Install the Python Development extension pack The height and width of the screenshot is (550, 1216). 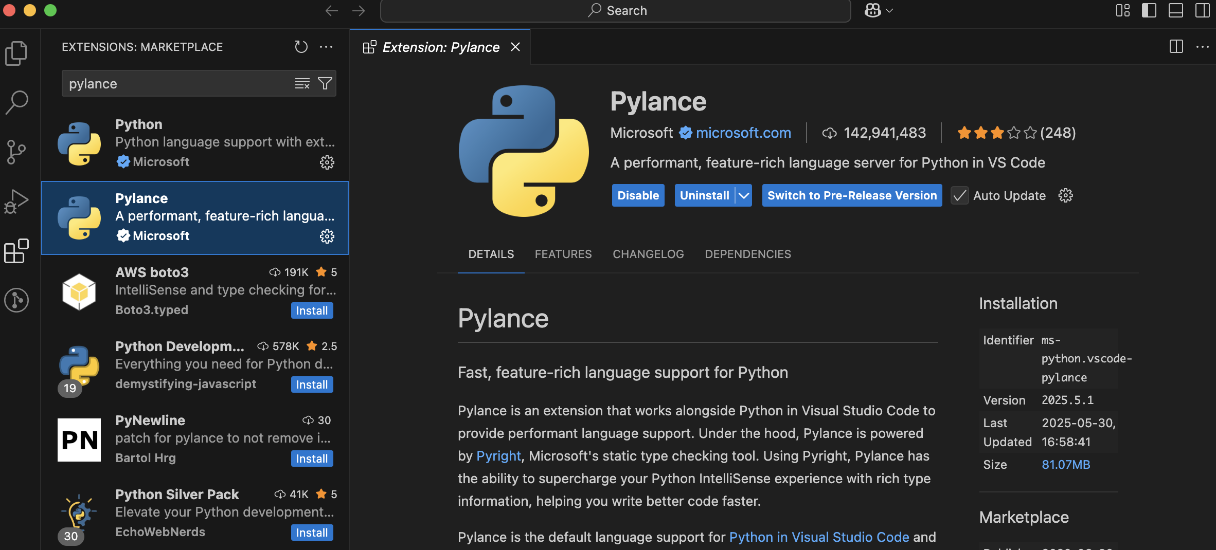point(312,384)
